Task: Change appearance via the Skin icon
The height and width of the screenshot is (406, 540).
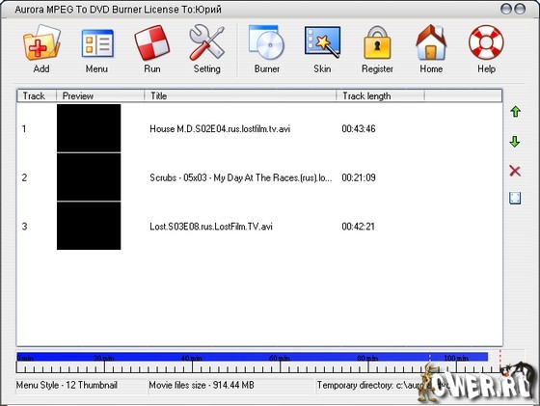Action: (x=323, y=41)
